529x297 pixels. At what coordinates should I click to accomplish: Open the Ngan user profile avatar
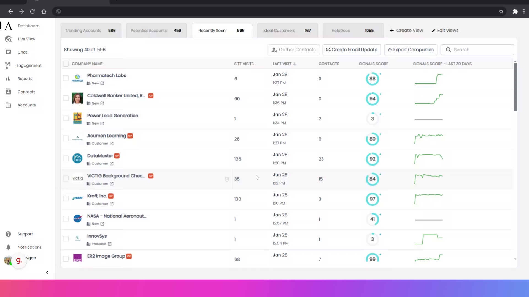pyautogui.click(x=8, y=260)
